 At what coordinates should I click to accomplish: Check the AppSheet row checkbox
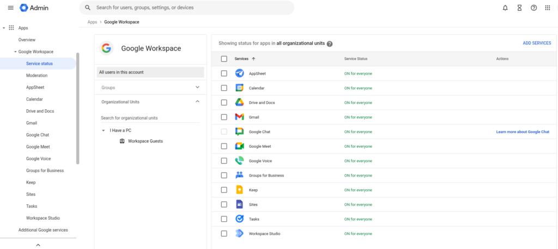pyautogui.click(x=224, y=73)
